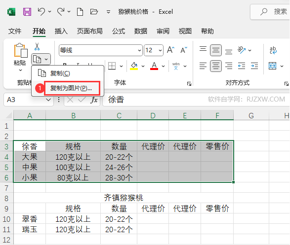
Task: Open font dialog launcher in 字体 group
Action: [189, 84]
